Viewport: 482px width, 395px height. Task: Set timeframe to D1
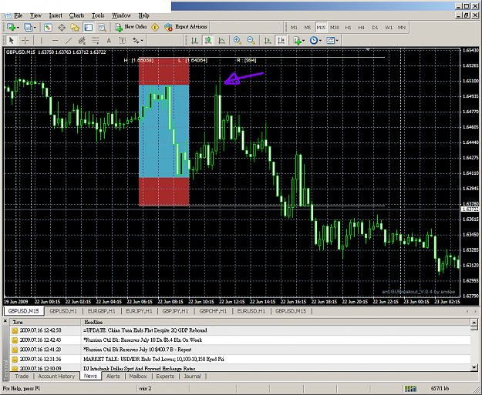pos(375,27)
